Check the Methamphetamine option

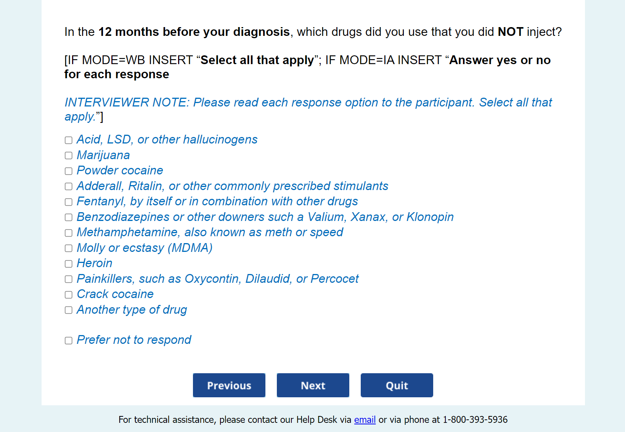69,233
